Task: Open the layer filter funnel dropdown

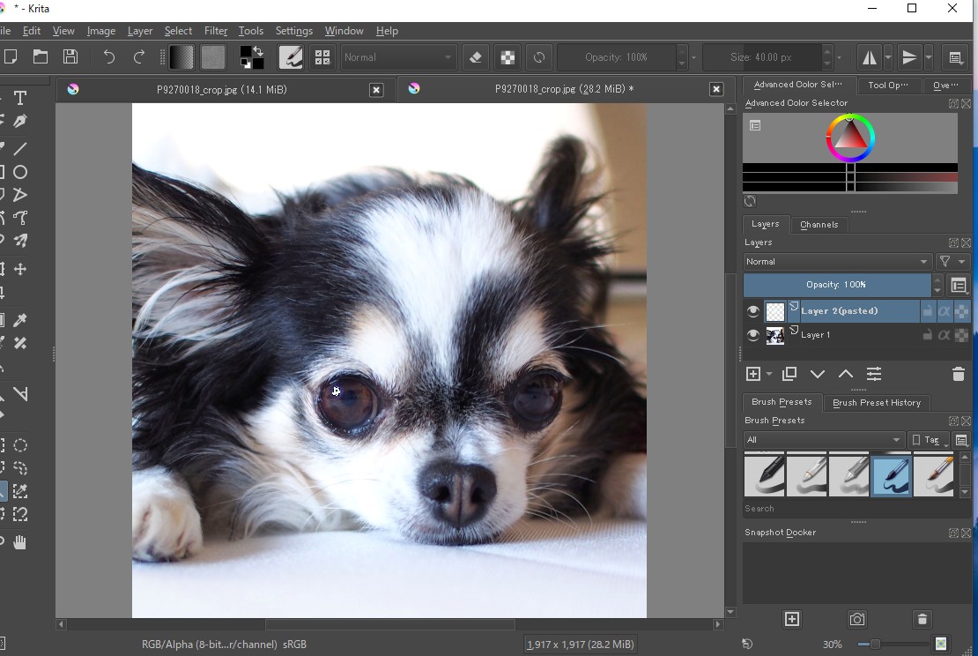Action: (x=952, y=262)
